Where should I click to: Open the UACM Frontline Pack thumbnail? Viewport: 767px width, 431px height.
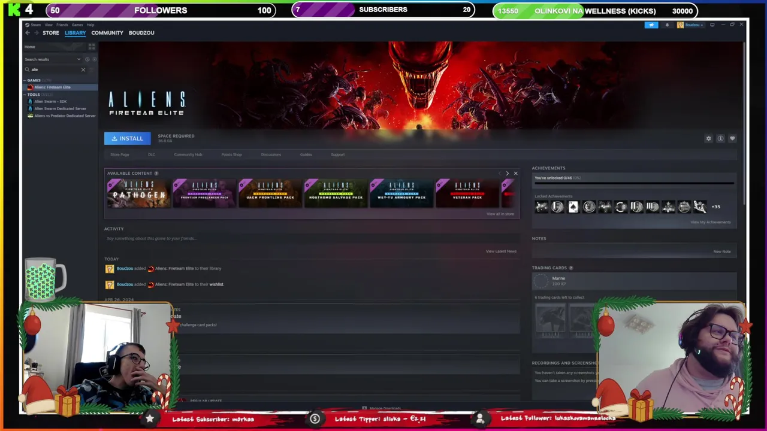coord(270,193)
